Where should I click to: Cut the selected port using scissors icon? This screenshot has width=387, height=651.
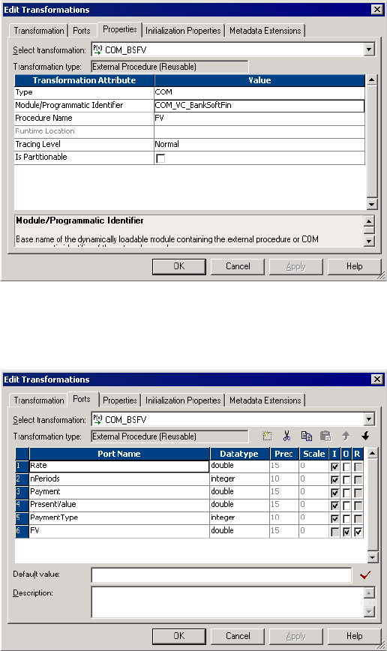tap(286, 436)
